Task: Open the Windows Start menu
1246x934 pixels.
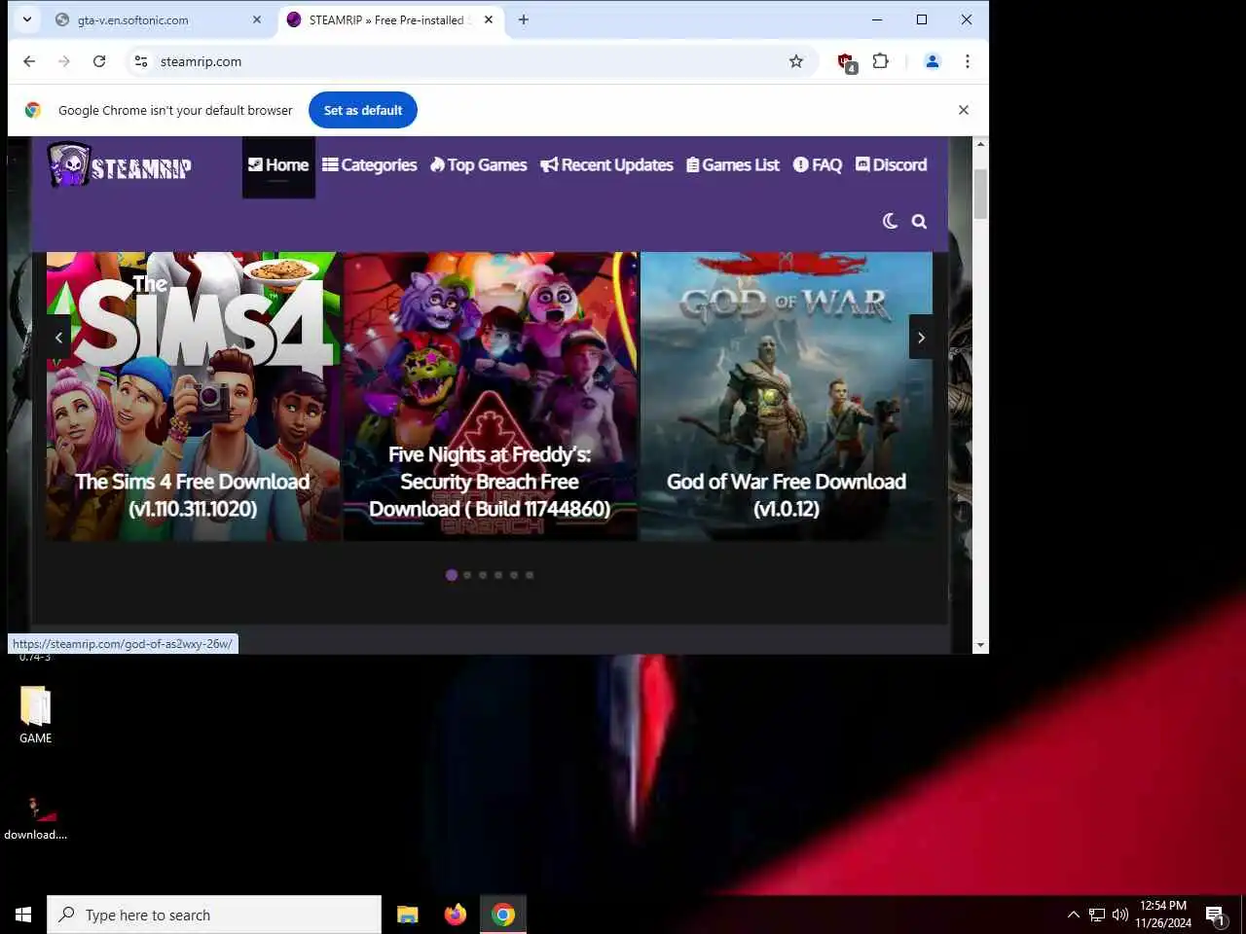Action: click(x=23, y=915)
